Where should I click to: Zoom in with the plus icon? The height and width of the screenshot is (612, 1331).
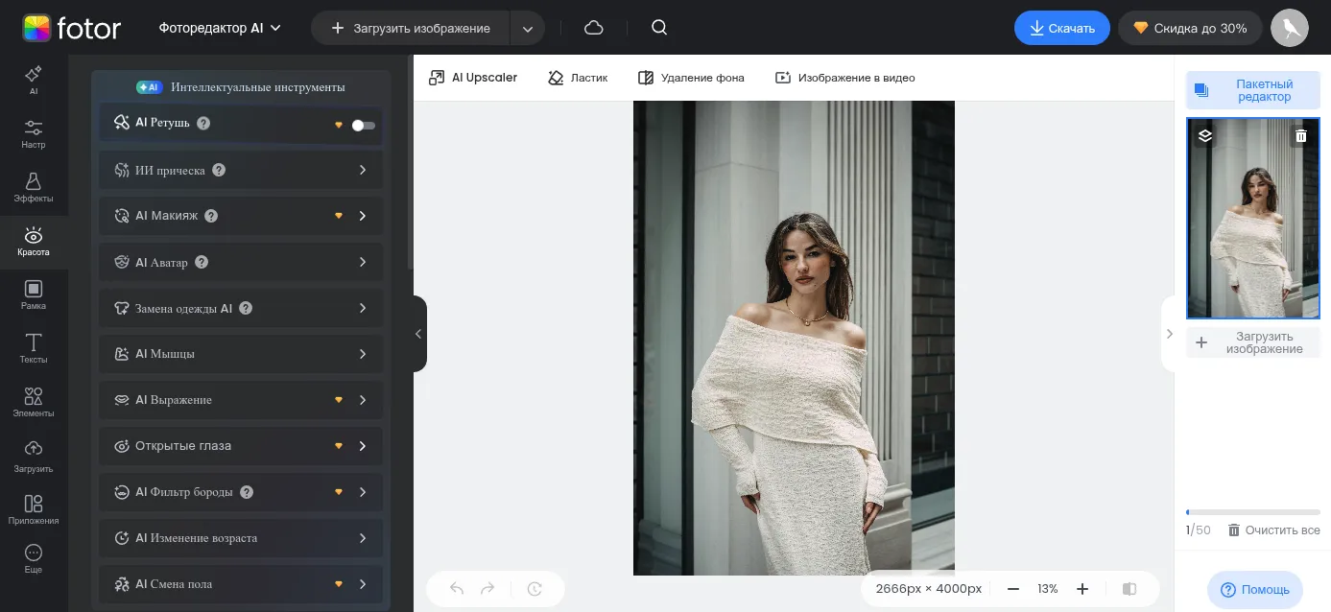[1082, 589]
